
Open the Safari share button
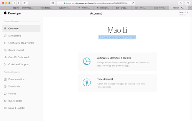pos(180,3)
